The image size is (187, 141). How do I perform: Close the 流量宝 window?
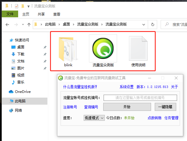click(176, 78)
